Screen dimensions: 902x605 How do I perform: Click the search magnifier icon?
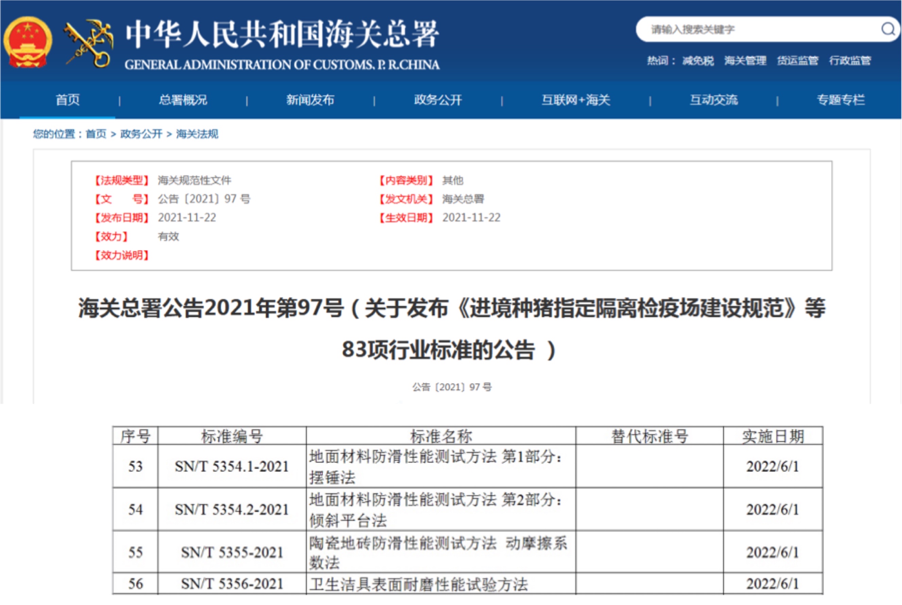(x=888, y=29)
